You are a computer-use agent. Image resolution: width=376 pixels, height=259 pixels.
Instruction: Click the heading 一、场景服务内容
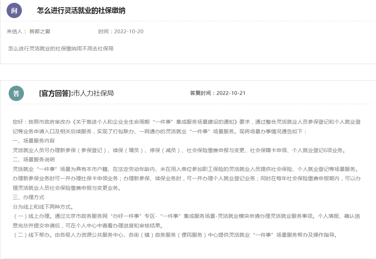[34, 141]
